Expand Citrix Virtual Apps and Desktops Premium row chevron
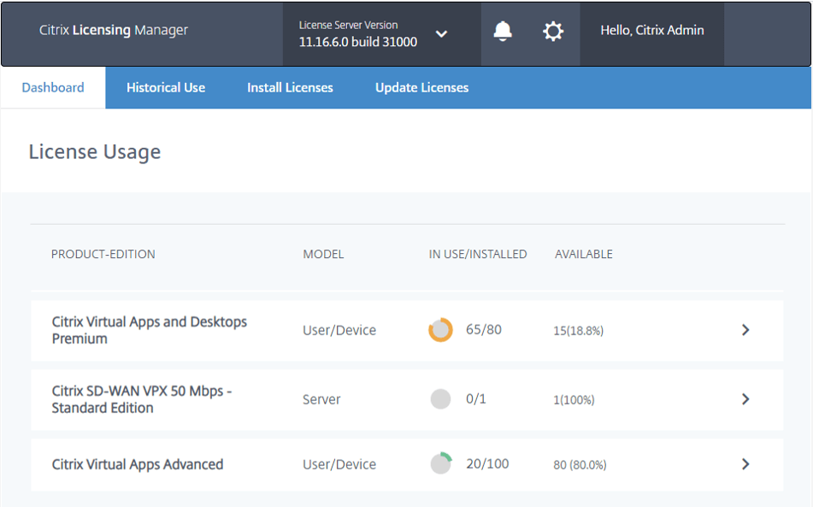The height and width of the screenshot is (507, 813). click(x=745, y=330)
